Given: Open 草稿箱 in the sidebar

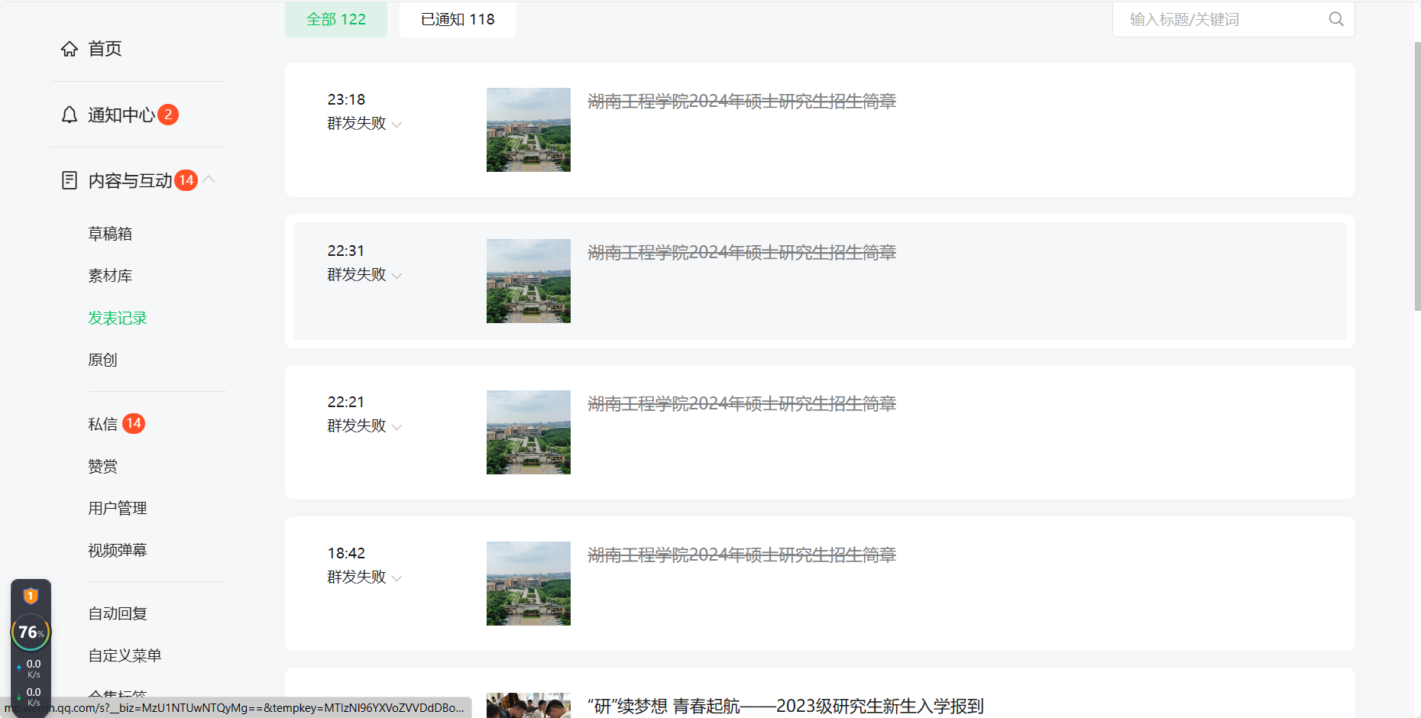Looking at the screenshot, I should (x=110, y=234).
